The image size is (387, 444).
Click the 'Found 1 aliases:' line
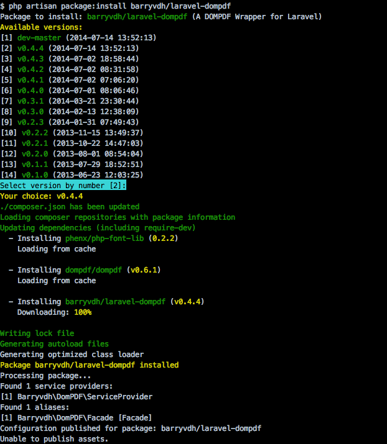(x=35, y=407)
